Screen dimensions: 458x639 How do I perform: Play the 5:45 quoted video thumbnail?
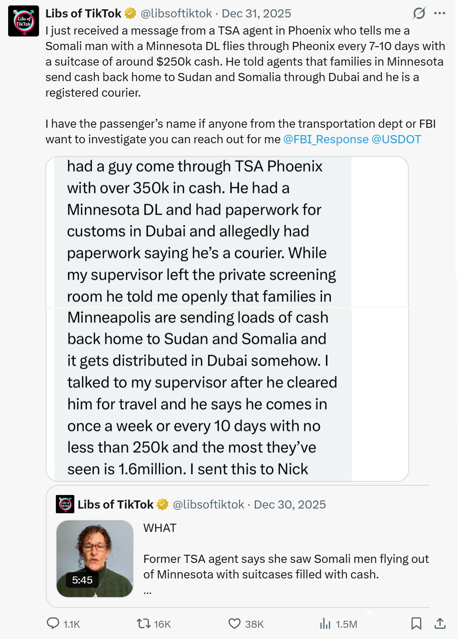[x=95, y=559]
